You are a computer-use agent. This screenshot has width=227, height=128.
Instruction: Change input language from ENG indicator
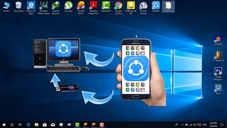click(x=205, y=125)
